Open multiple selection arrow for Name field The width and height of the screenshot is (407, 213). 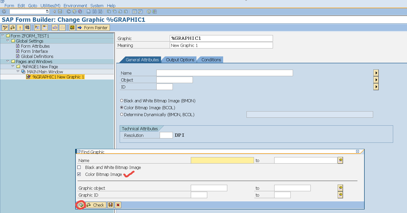pyautogui.click(x=340, y=160)
